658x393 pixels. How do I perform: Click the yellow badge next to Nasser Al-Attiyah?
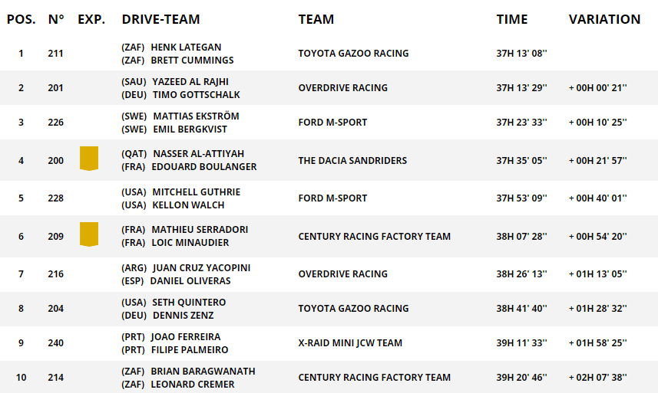89,159
